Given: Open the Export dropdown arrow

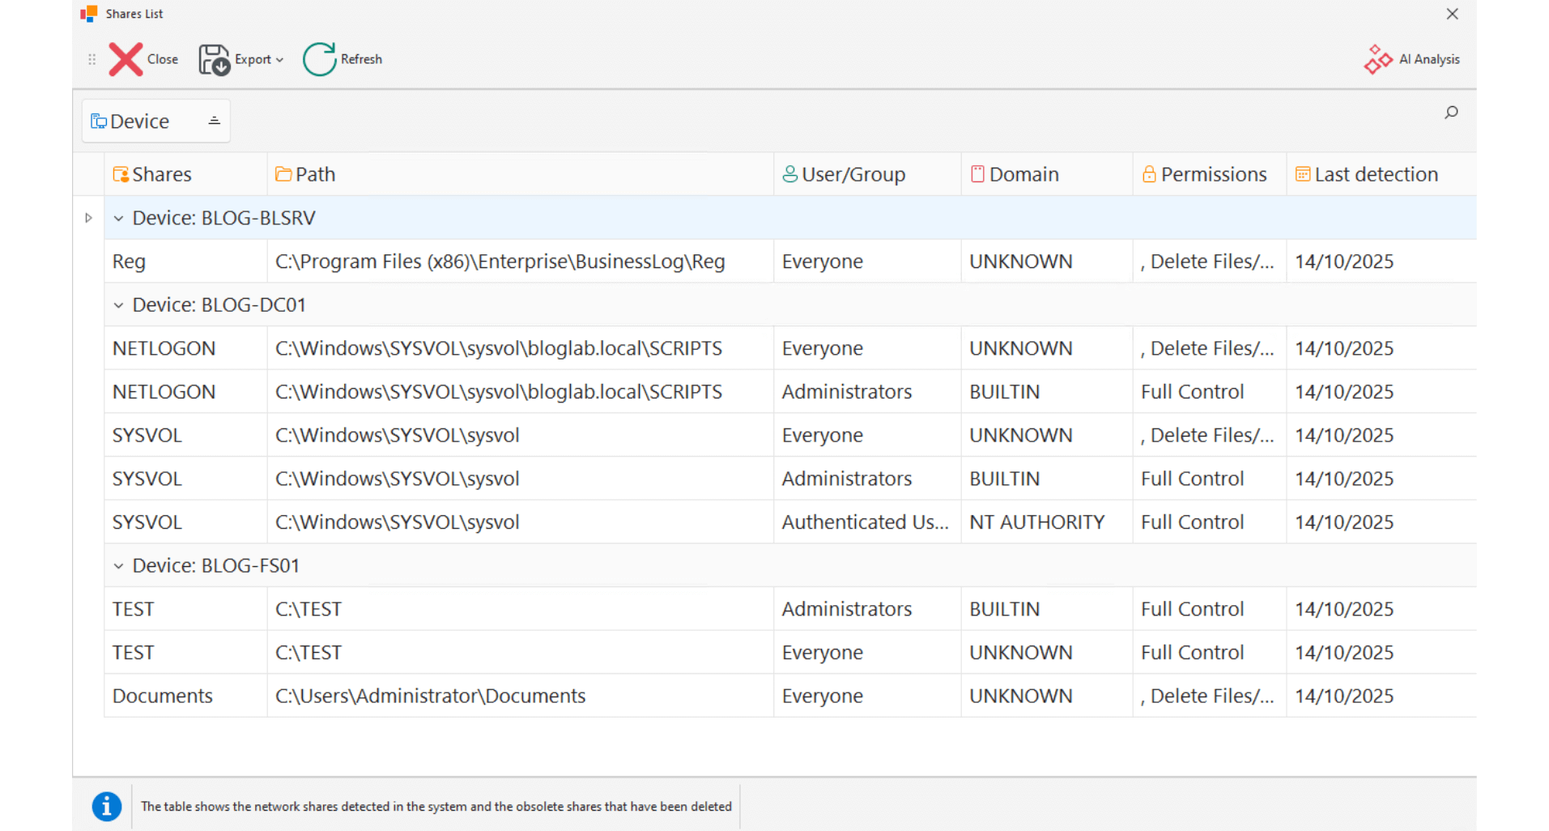Looking at the screenshot, I should pyautogui.click(x=279, y=60).
